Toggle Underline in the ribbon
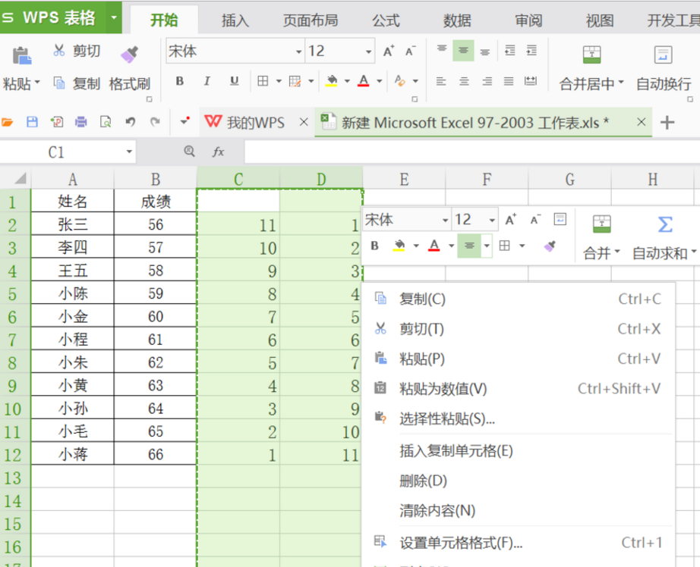 234,81
